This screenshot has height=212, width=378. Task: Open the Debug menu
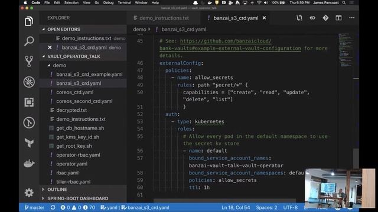coord(108,2)
